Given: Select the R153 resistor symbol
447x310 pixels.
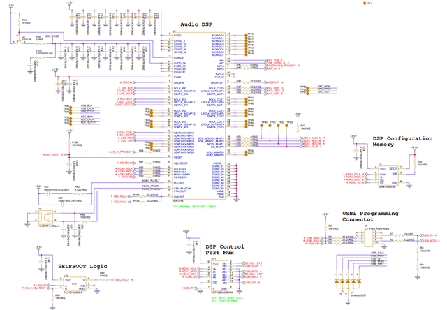Looking at the screenshot, I should coord(40,58).
